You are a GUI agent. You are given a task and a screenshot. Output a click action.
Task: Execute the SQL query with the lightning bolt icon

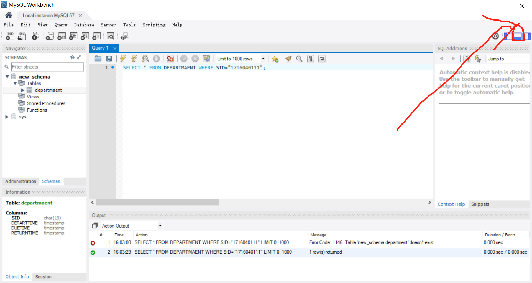123,59
